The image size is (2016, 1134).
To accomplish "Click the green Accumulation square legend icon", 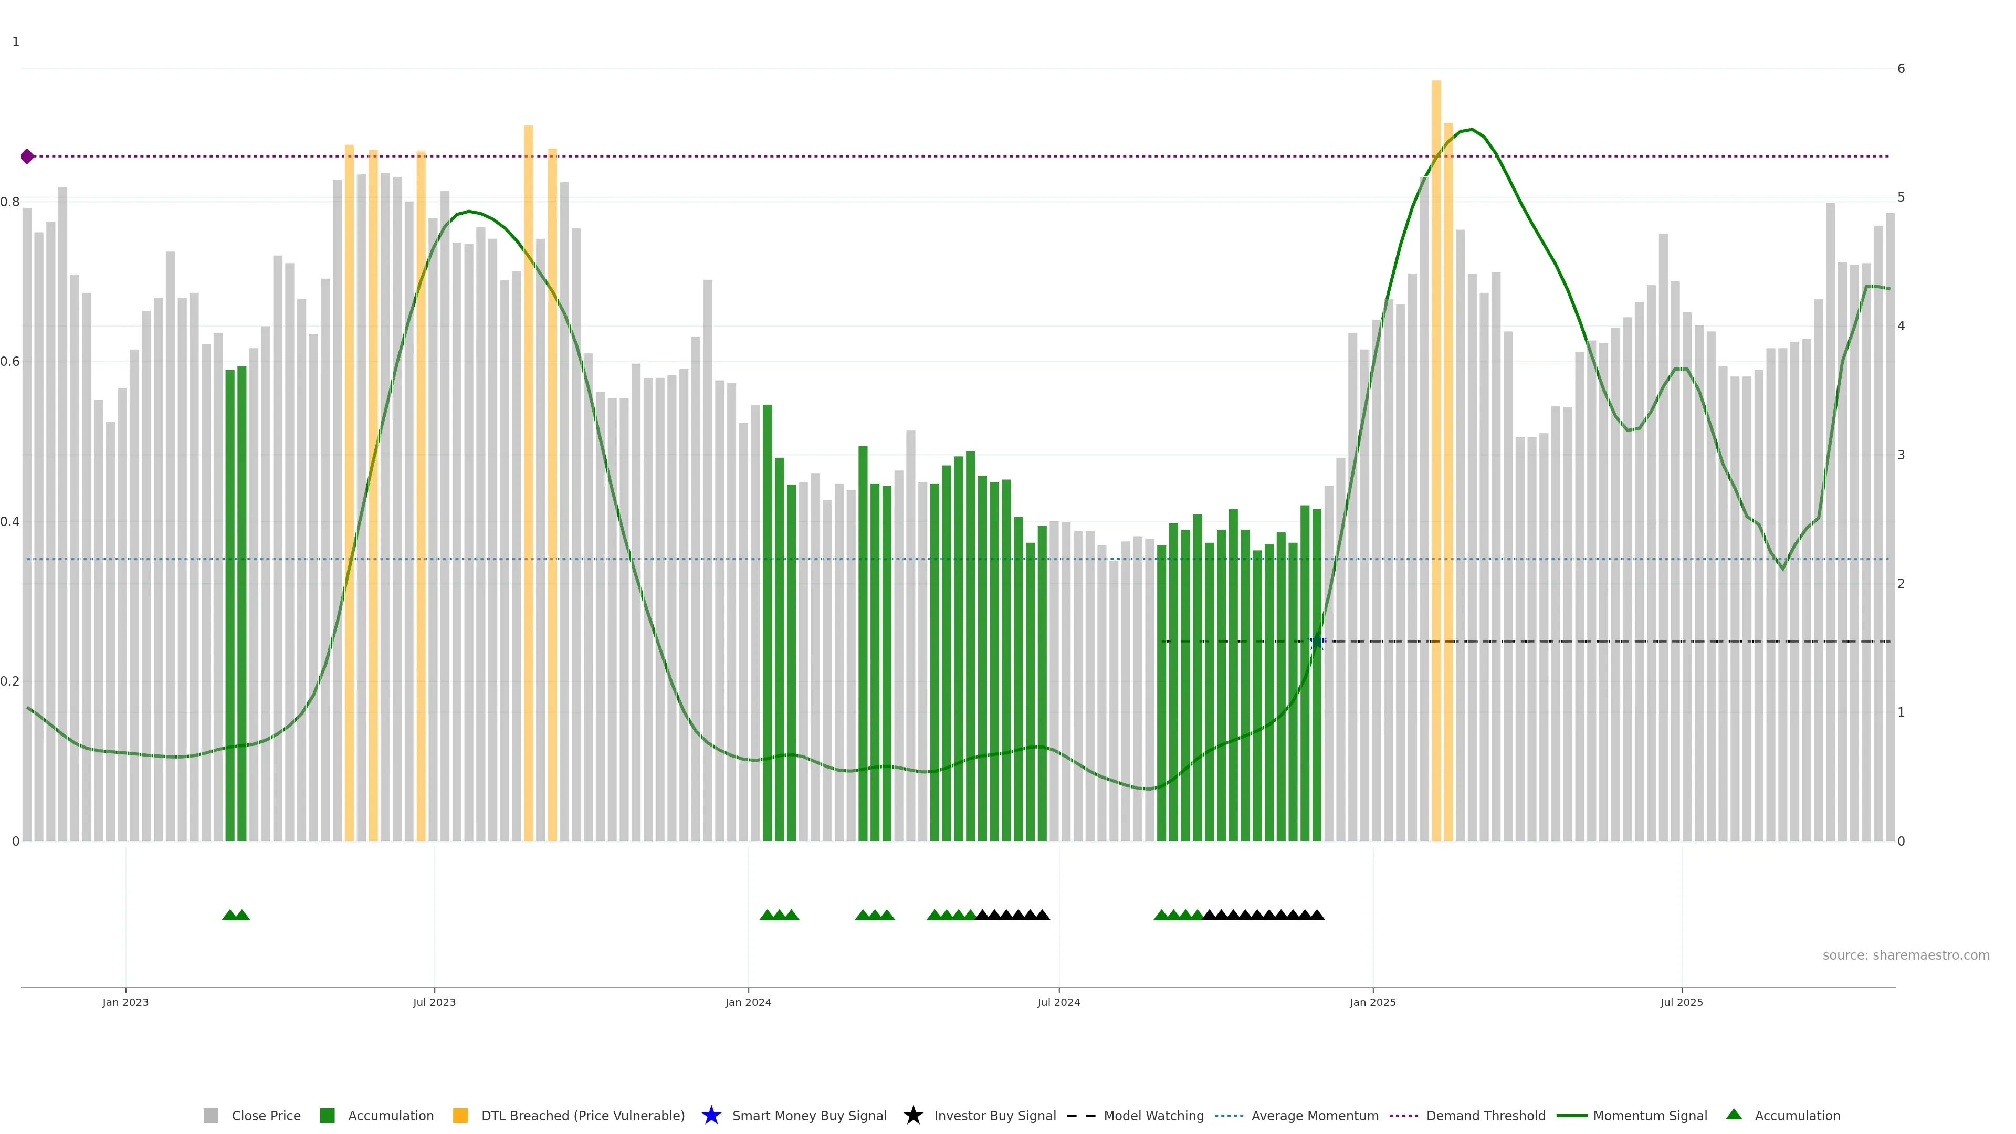I will click(x=327, y=1116).
